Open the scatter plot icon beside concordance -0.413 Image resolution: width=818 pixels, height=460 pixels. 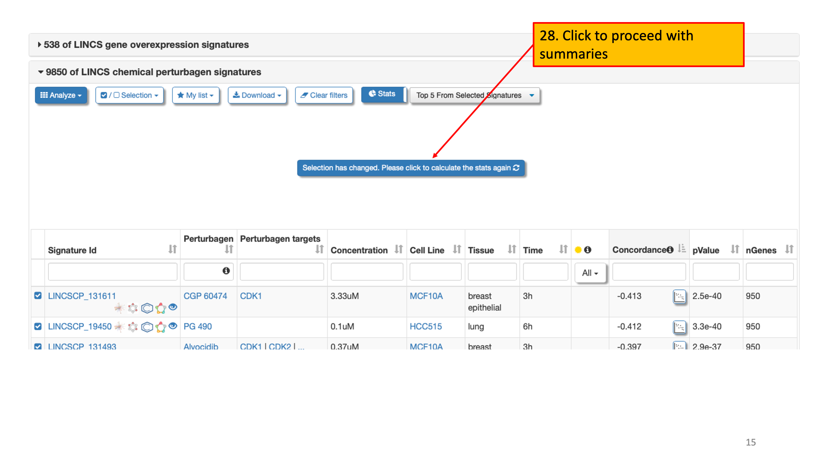679,296
